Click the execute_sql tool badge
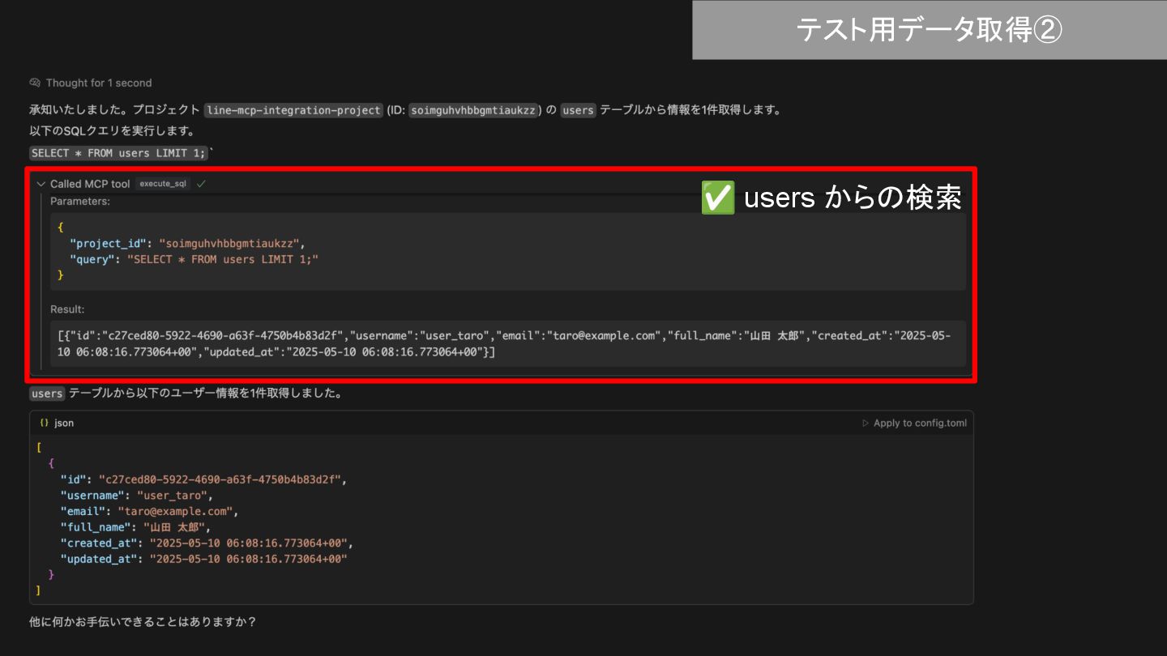This screenshot has width=1167, height=656. pos(163,184)
